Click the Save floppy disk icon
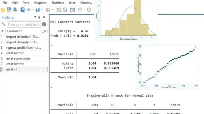204x114 pixels. [x=9, y=10]
